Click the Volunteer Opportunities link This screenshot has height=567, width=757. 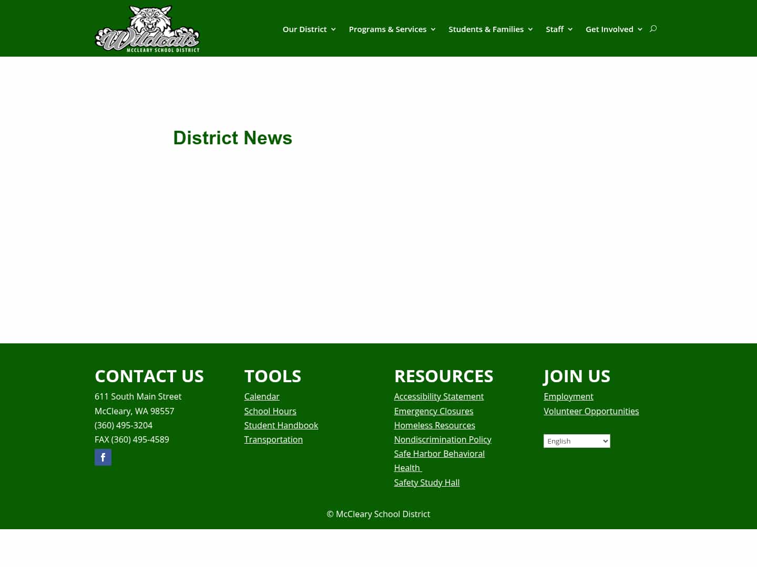coord(591,411)
